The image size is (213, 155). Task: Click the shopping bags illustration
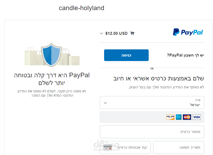52,56
